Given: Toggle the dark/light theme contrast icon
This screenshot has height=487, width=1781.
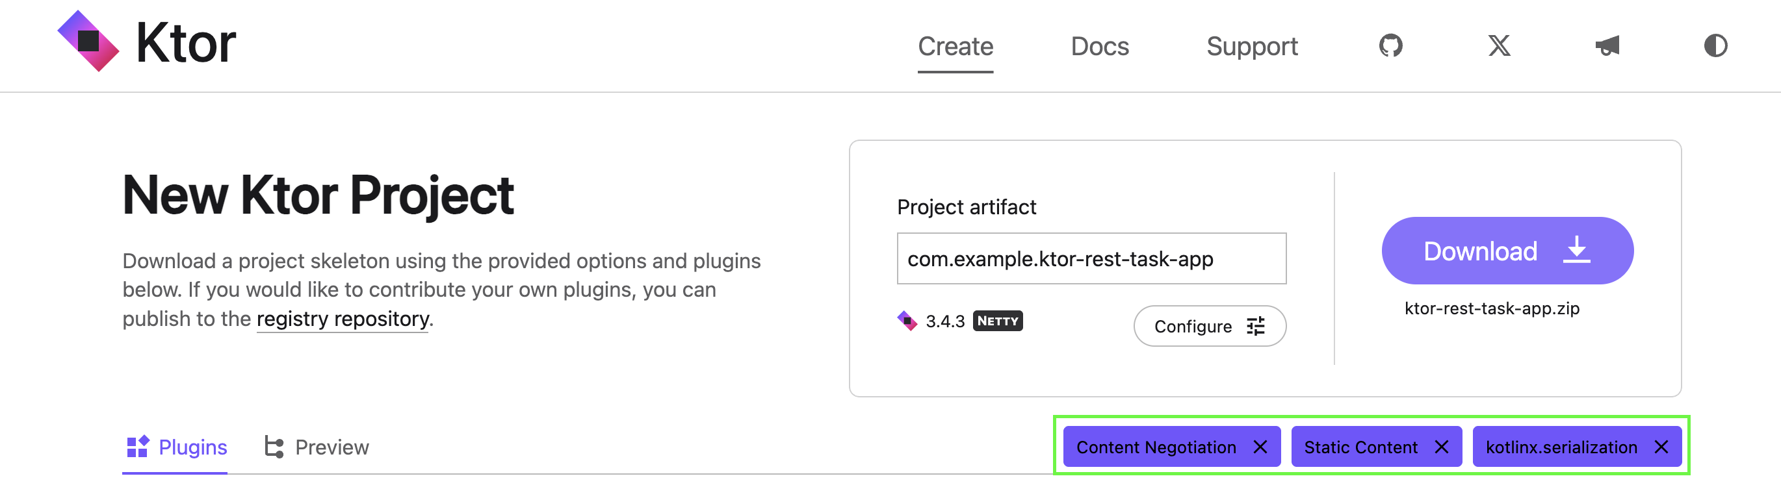Looking at the screenshot, I should (x=1715, y=45).
